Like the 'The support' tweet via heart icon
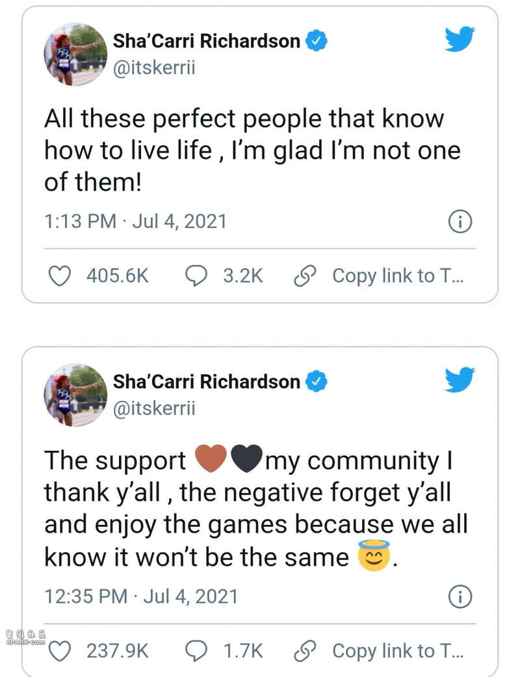Image resolution: width=520 pixels, height=677 pixels. tap(59, 651)
